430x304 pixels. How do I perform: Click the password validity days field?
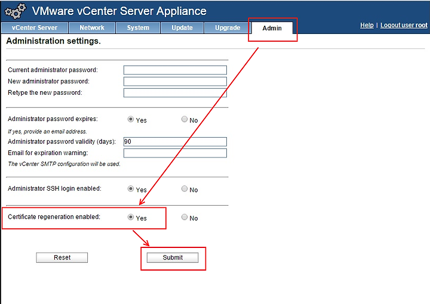tap(175, 142)
